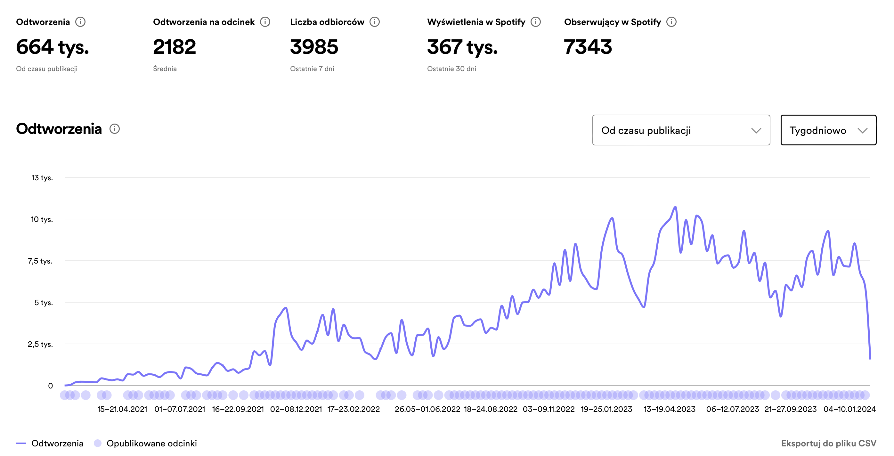Click the 13 tys. y-axis label
Viewport: 894px width, 456px height.
(42, 178)
